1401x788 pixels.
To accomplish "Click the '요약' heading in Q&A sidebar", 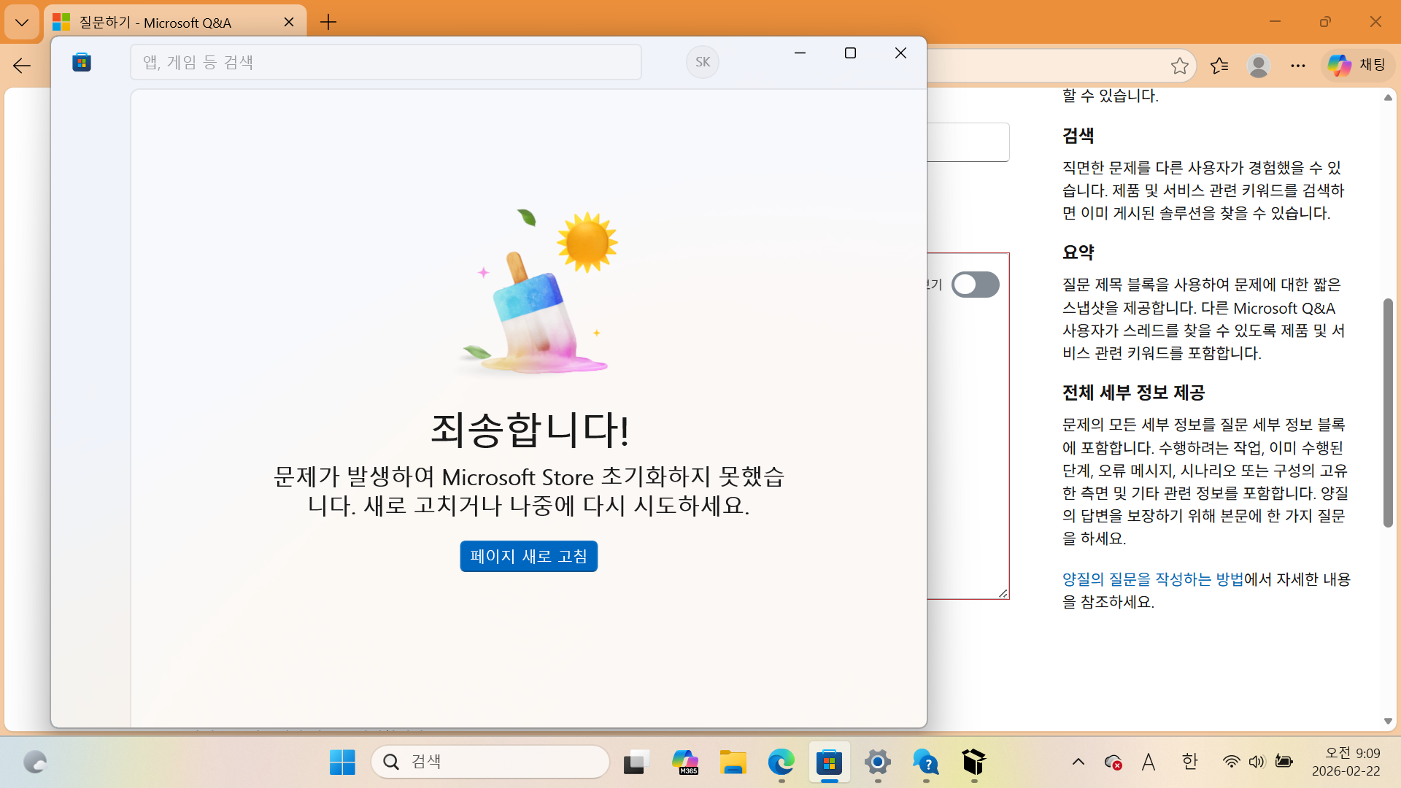I will 1078,252.
